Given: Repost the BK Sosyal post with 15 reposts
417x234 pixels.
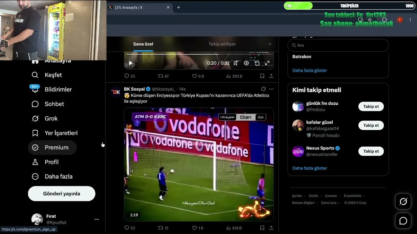Looking at the screenshot, I should click(163, 228).
